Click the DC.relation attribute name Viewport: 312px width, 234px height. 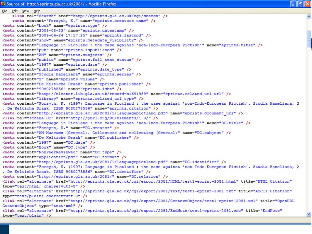145,177
